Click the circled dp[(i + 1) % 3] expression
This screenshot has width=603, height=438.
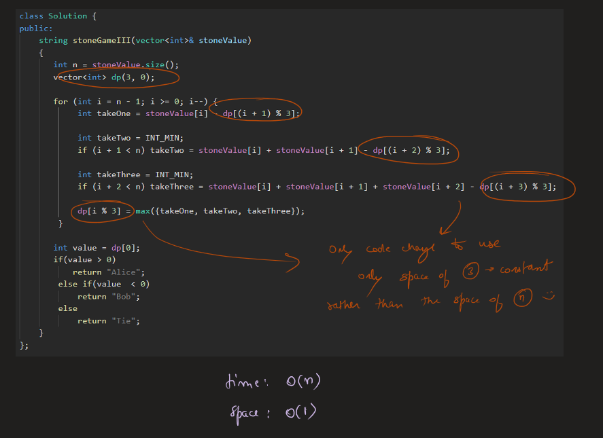[260, 113]
